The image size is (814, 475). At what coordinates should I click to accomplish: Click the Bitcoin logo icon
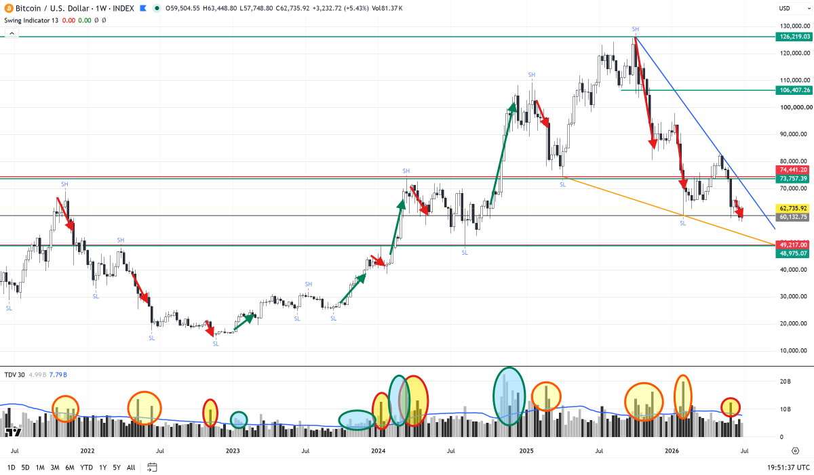[x=9, y=9]
